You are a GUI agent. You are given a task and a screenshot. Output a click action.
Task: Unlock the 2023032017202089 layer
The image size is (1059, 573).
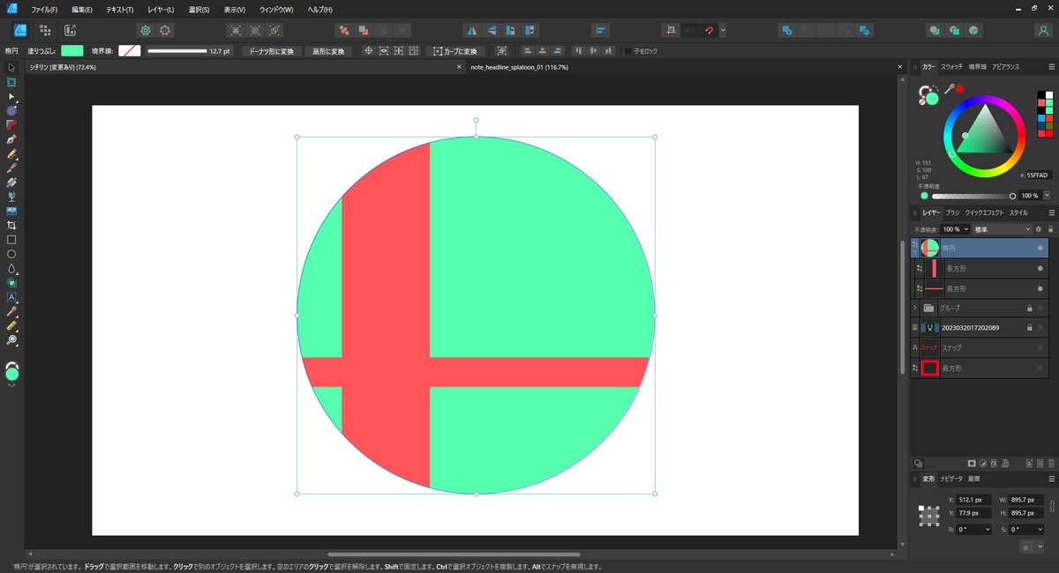click(1029, 328)
